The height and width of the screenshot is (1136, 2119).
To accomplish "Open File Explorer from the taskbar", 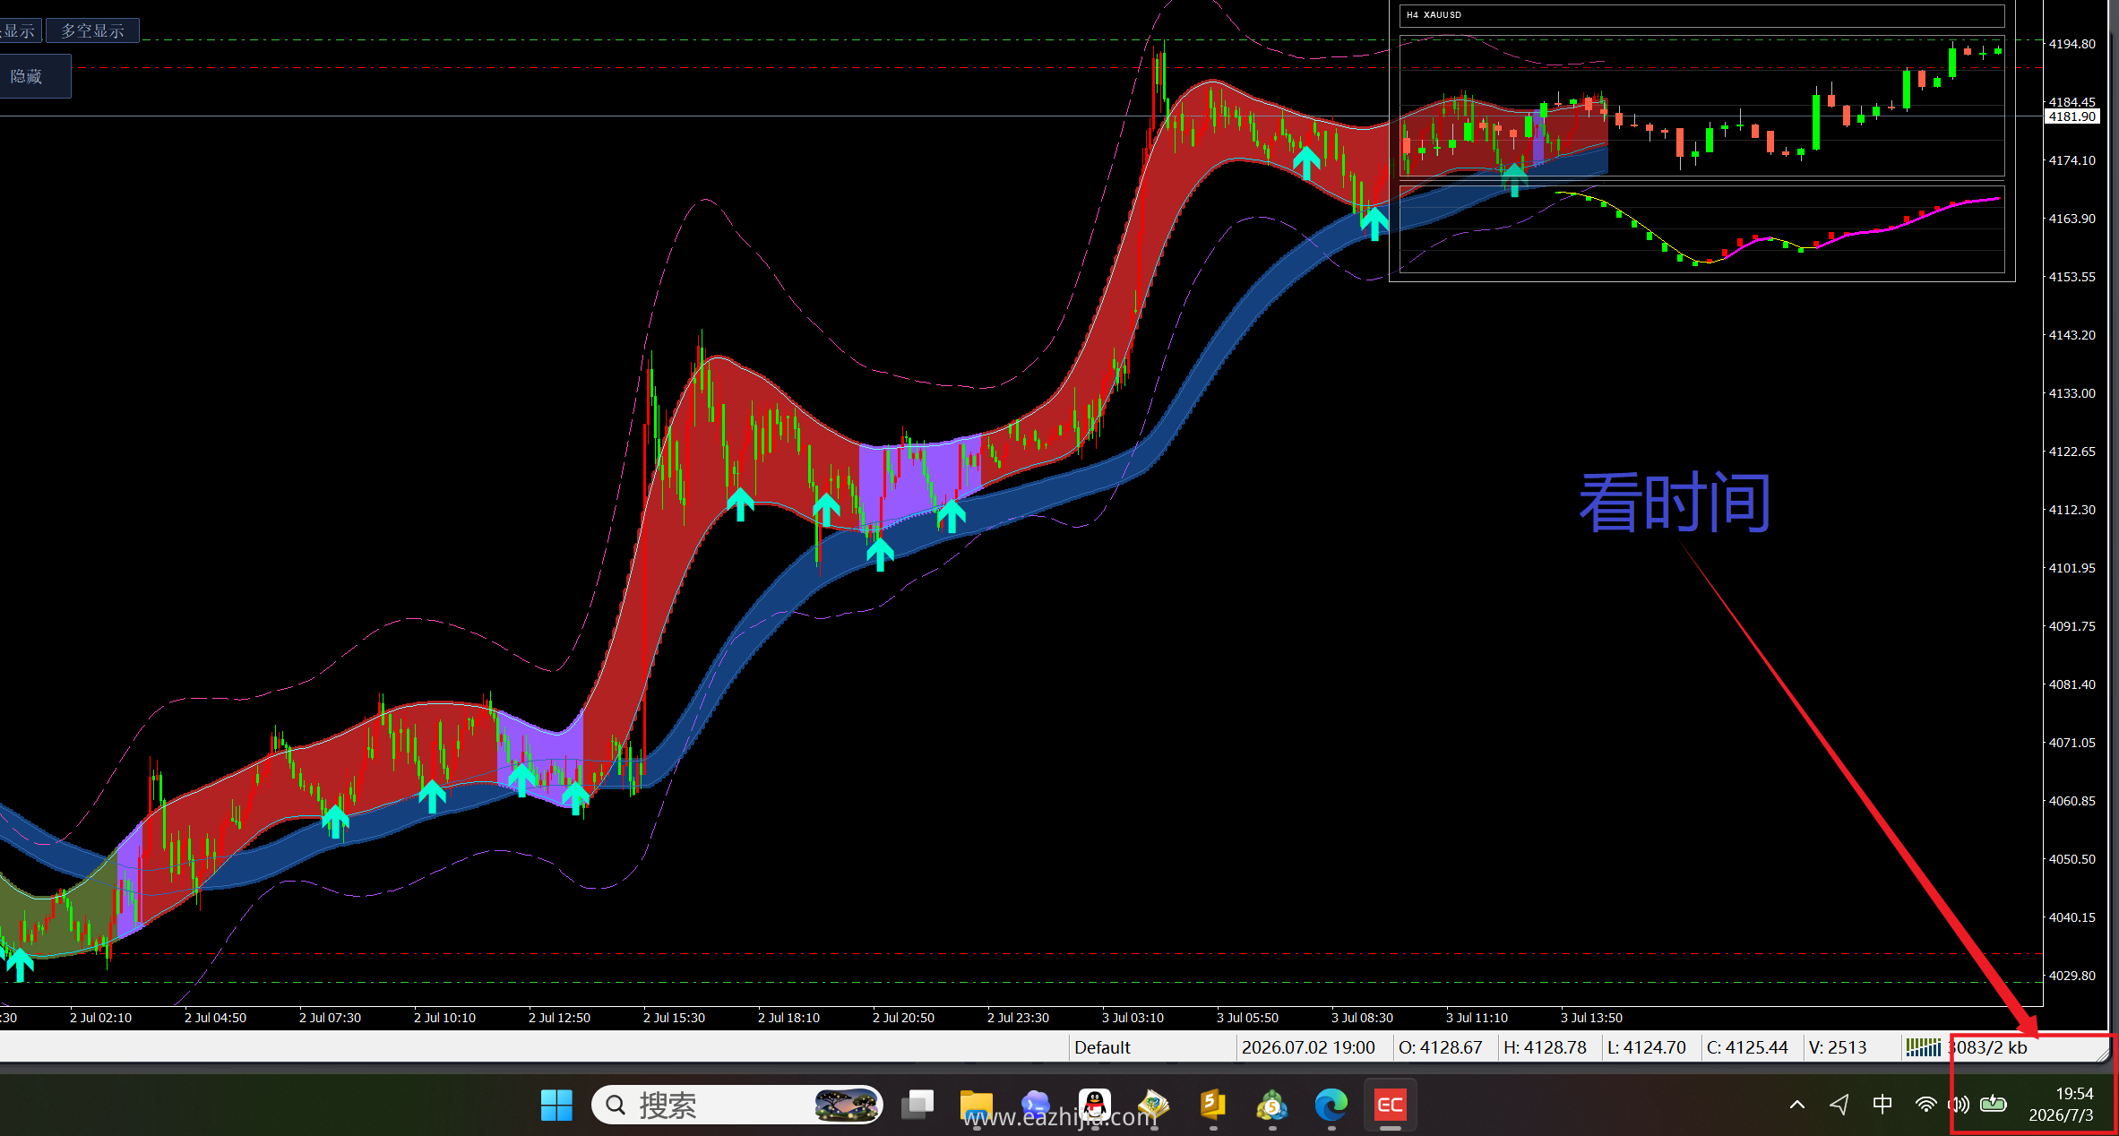I will (976, 1106).
